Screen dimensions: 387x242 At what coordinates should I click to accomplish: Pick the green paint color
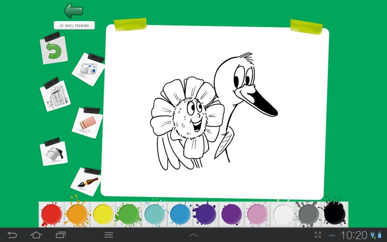[x=128, y=214]
